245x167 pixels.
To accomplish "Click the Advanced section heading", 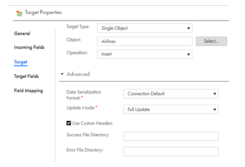I will tap(78, 74).
